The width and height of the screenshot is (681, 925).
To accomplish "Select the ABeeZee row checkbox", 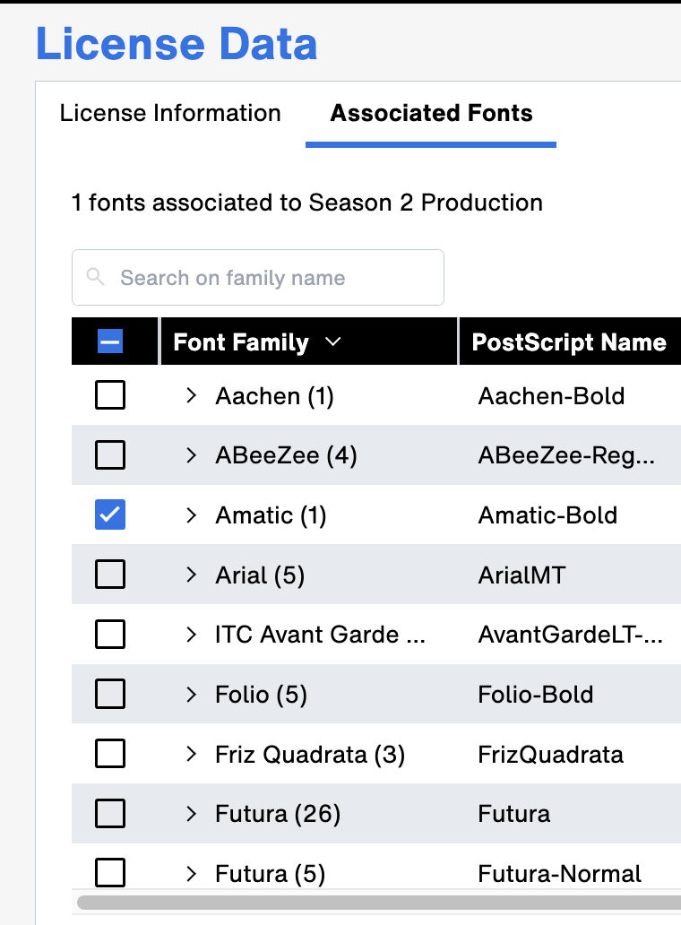I will 110,454.
